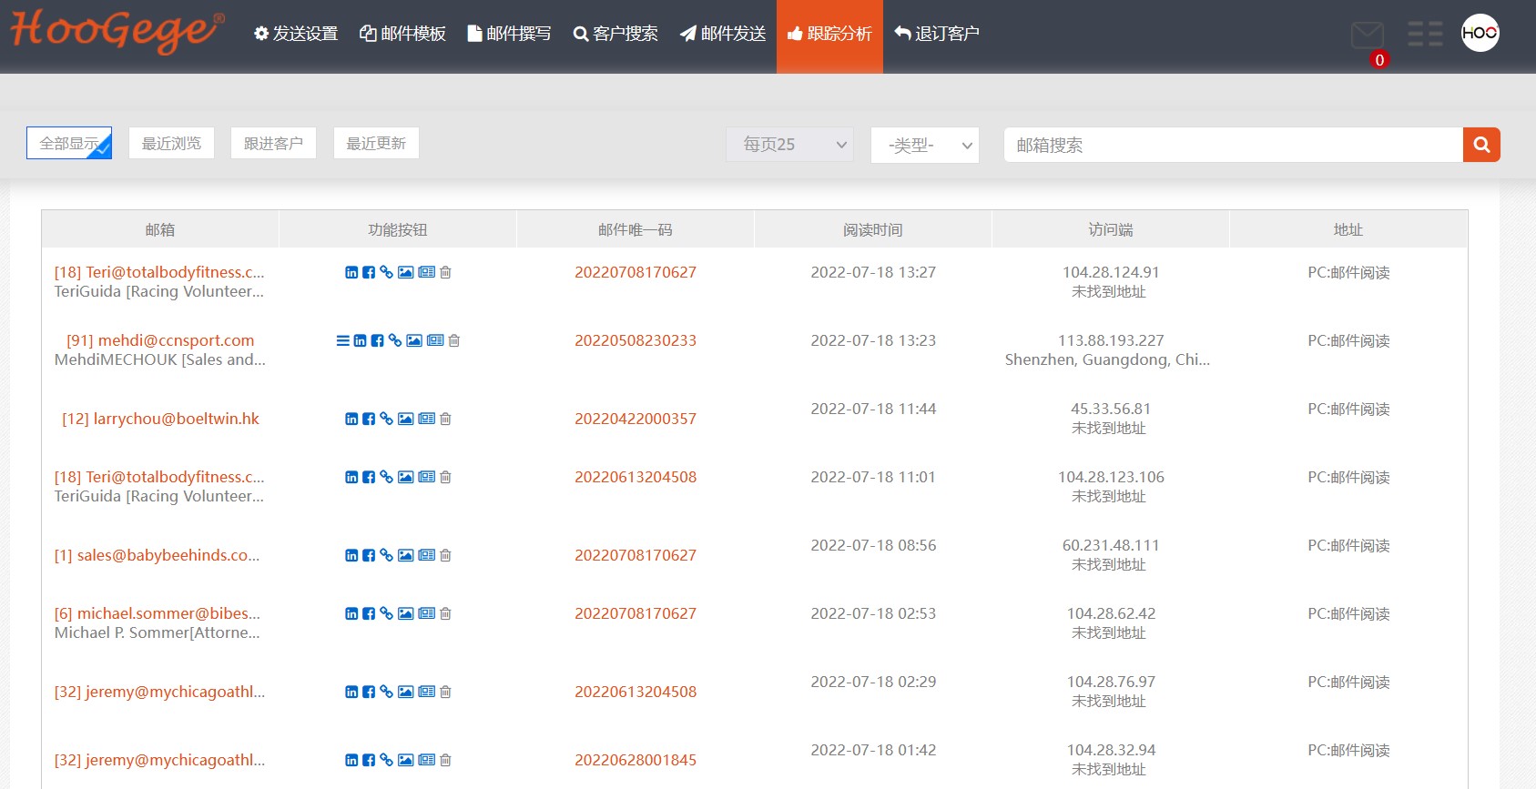
Task: Click IP address 113.88.193.227
Action: pyautogui.click(x=1111, y=340)
